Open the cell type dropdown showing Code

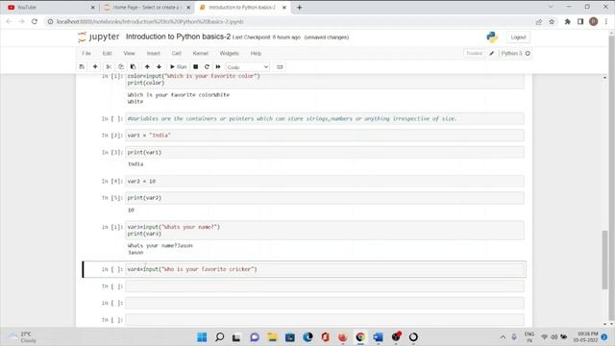point(248,67)
